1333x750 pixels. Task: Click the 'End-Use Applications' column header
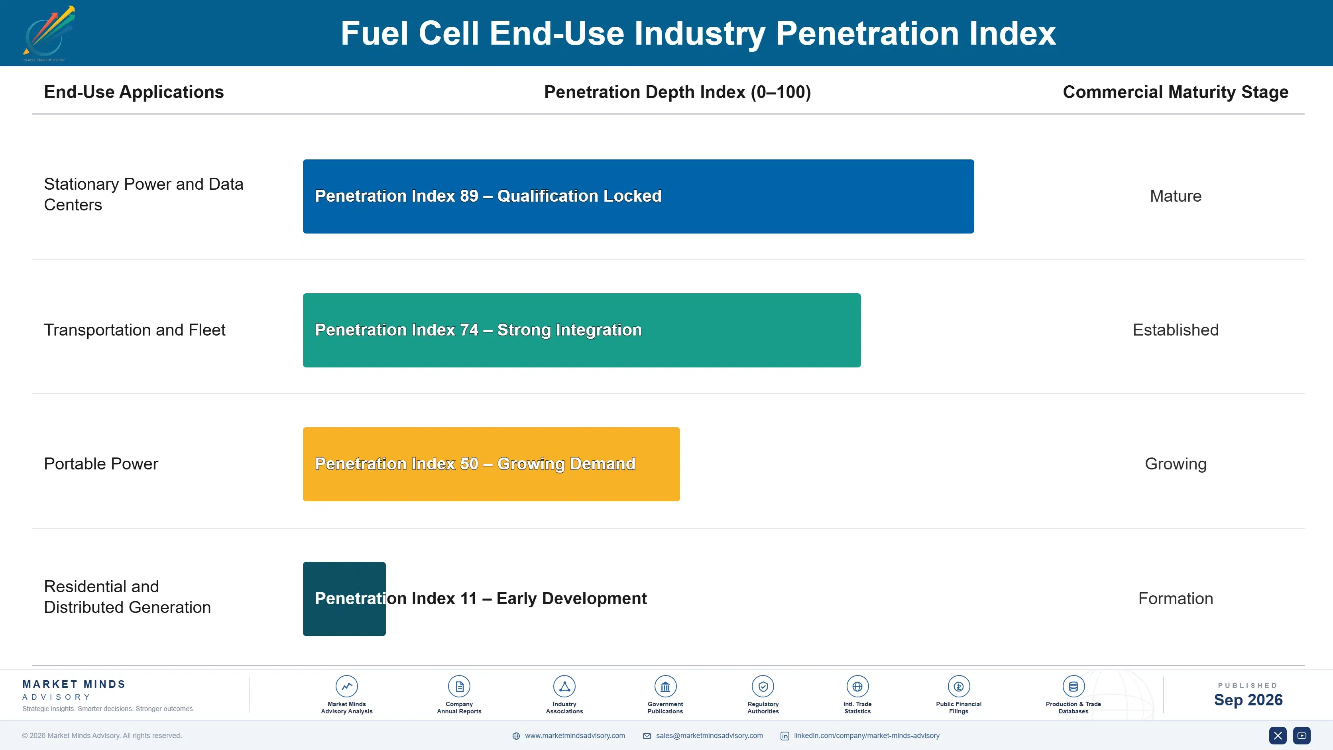(134, 92)
